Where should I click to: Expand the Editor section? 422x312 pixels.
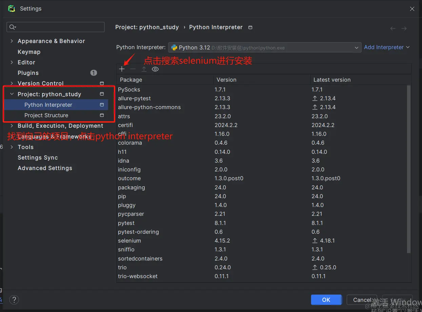point(12,62)
